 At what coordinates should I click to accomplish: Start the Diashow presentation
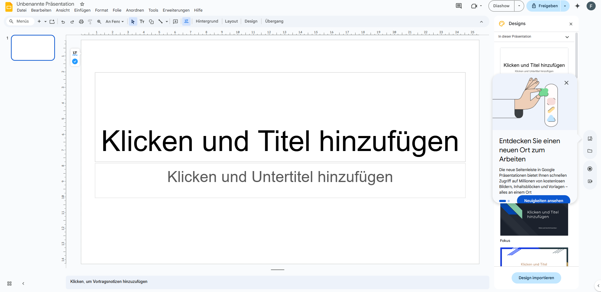(501, 6)
